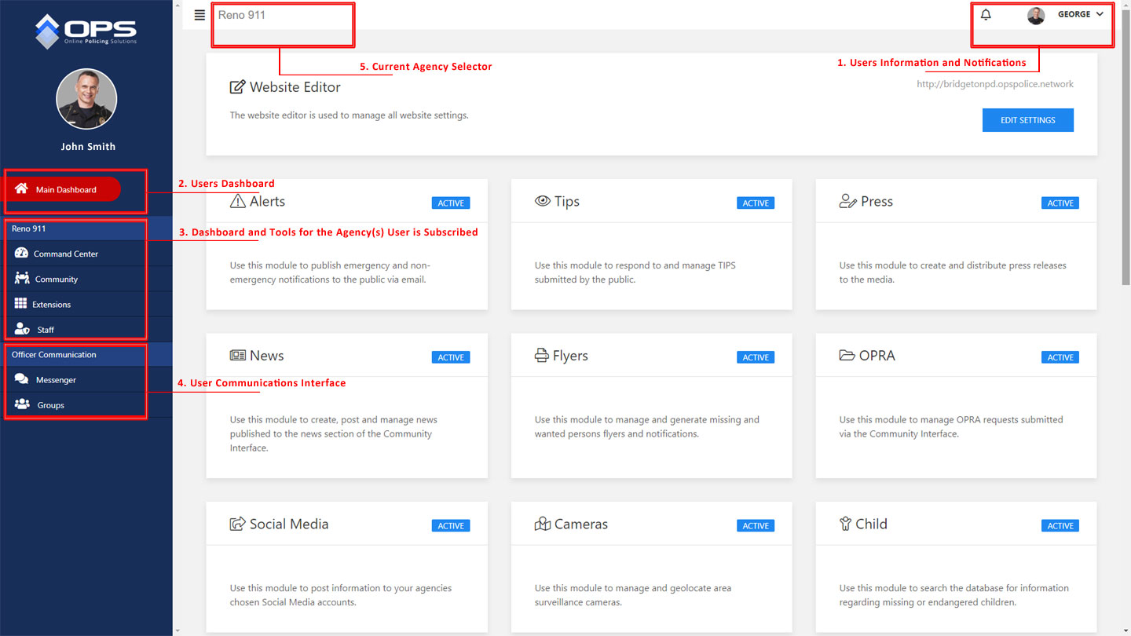Screen dimensions: 1131x636
Task: Select the Reno 911 sidebar section header
Action: (29, 228)
